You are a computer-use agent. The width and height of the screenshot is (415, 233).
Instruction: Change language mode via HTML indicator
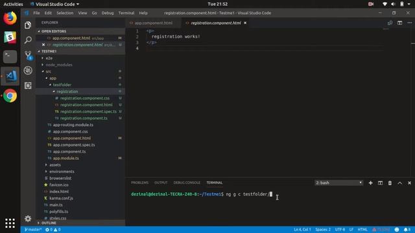362,230
